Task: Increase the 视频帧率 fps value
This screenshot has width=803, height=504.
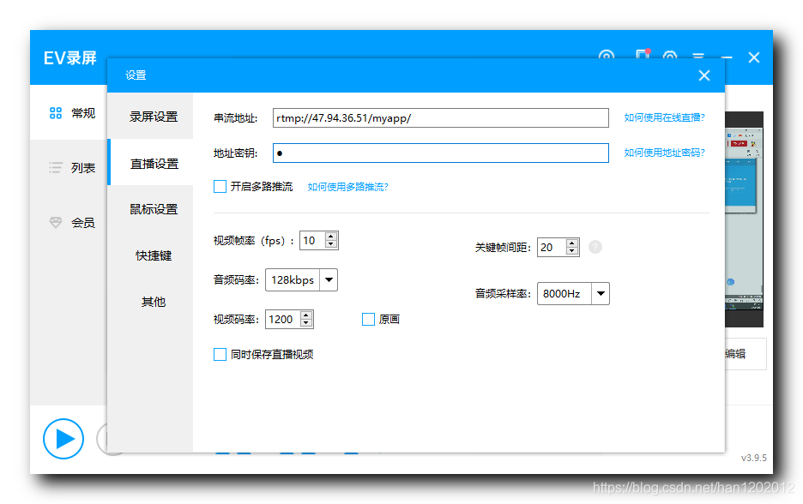Action: (331, 237)
